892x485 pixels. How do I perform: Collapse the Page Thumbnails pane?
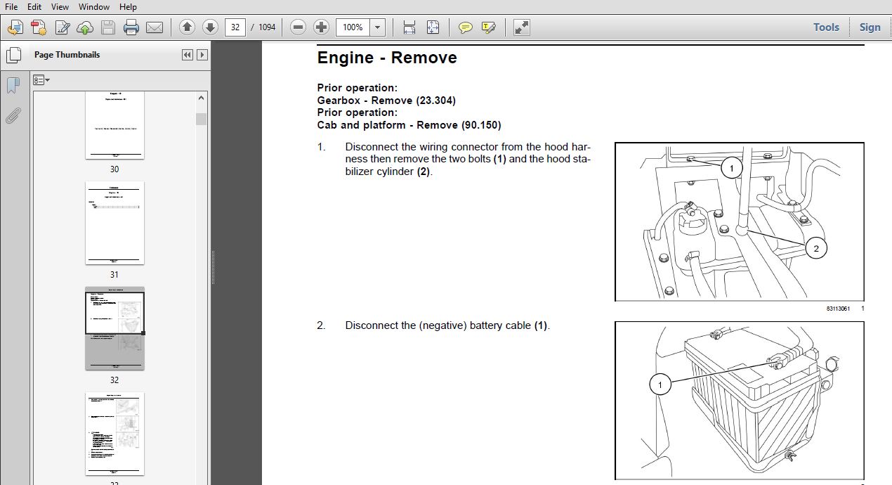click(x=188, y=55)
